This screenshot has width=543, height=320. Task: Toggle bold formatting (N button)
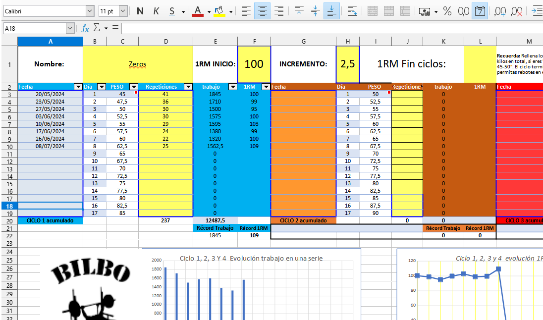(x=140, y=11)
